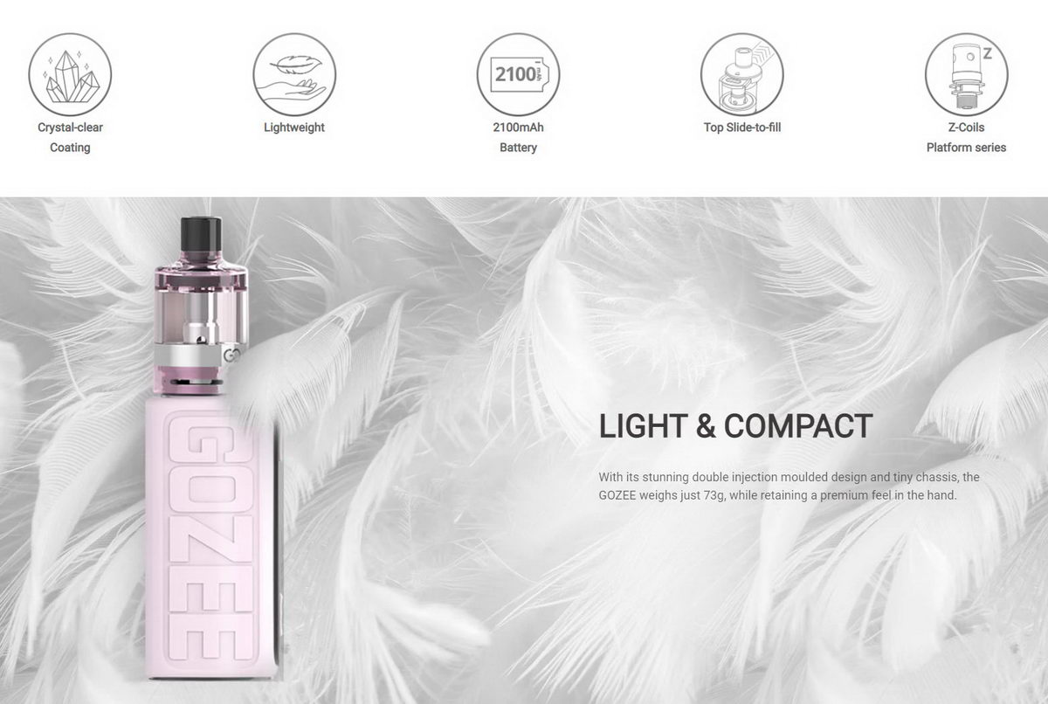This screenshot has height=704, width=1048.
Task: Click the Z-Coils Platform series label
Action: (966, 137)
